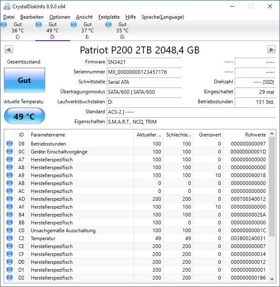Click status icon of row D2

pyautogui.click(x=10, y=277)
